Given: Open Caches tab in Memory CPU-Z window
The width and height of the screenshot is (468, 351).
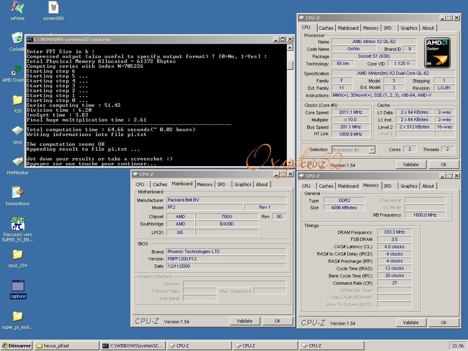Looking at the screenshot, I should point(326,186).
